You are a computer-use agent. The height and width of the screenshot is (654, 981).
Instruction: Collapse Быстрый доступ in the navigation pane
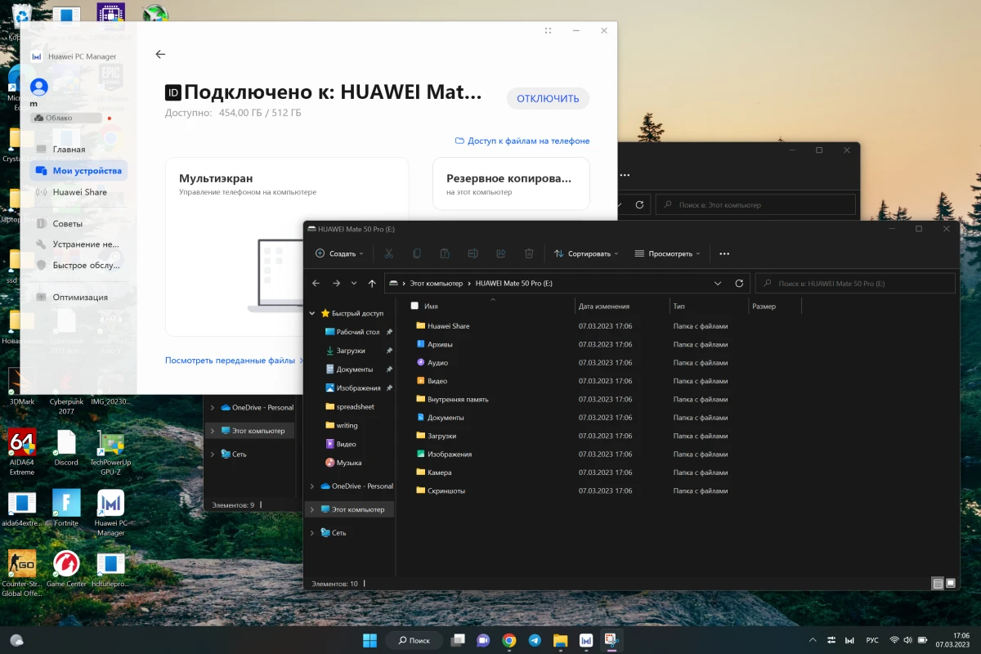(312, 313)
